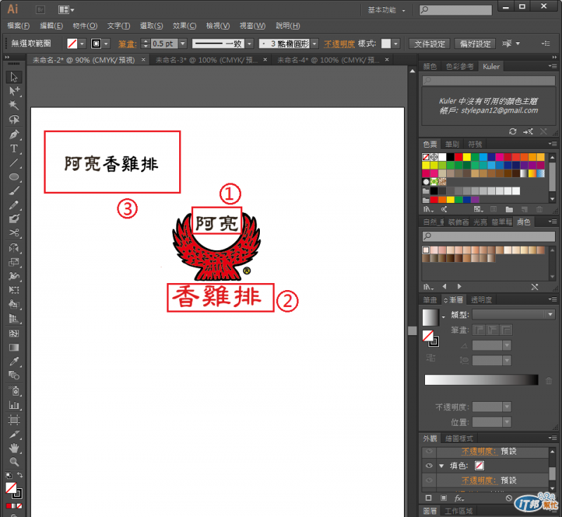This screenshot has width=562, height=517.
Task: Open the 檔案(F) menu
Action: pyautogui.click(x=18, y=26)
